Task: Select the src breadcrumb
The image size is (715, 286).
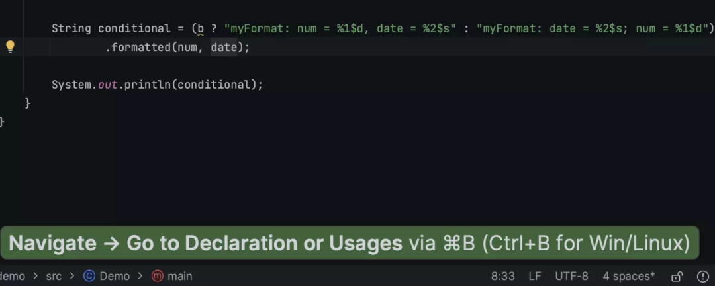Action: tap(54, 276)
